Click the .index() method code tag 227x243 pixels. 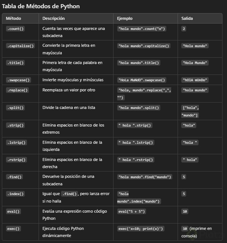[x=15, y=194]
